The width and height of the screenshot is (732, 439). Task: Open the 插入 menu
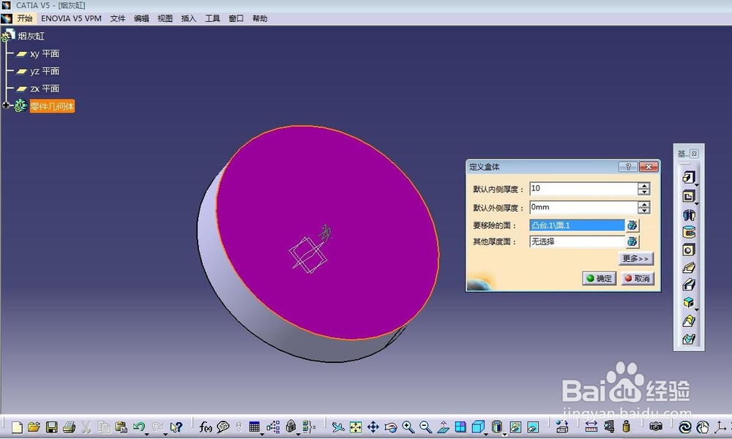(x=188, y=18)
